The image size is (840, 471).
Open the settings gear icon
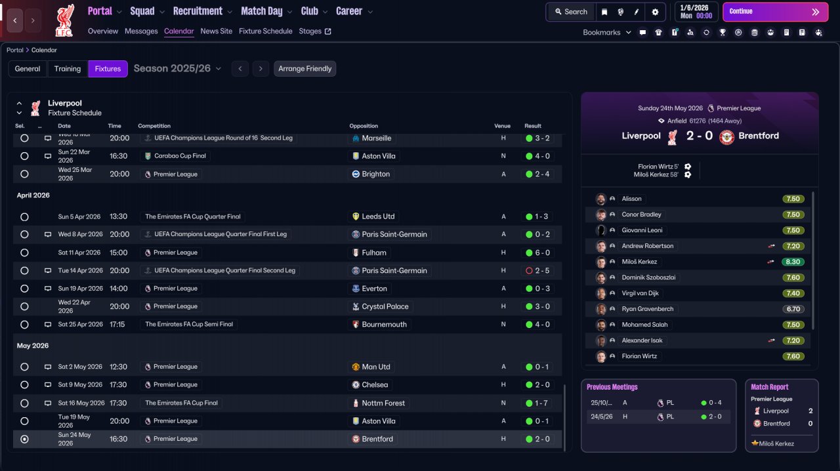[655, 12]
